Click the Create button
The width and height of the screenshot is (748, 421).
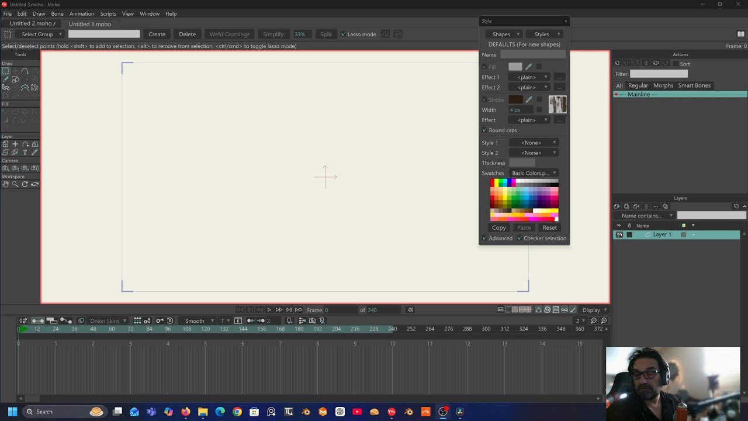point(157,34)
